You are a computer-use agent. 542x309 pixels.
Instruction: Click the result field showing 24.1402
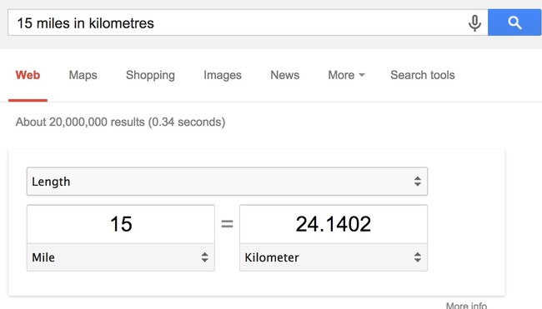(x=334, y=224)
